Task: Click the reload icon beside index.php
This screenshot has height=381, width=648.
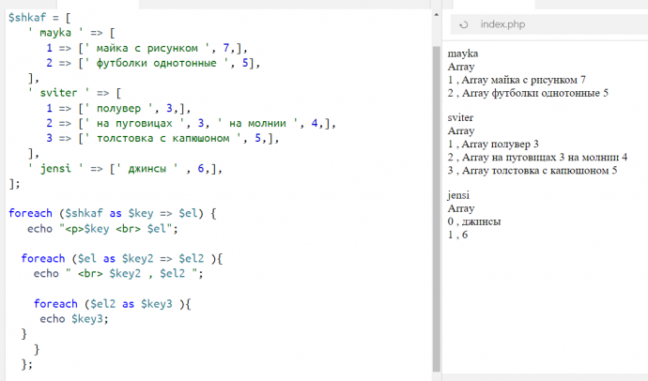Action: (x=464, y=24)
